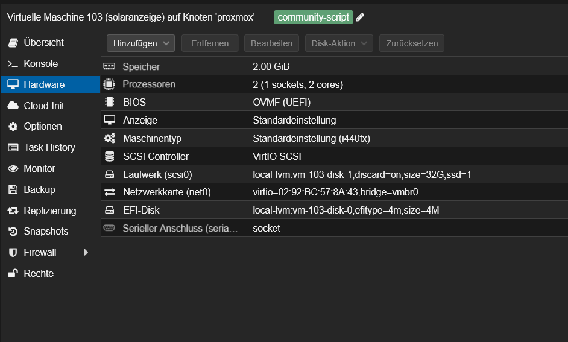Click the Rechte unlock icon
Image resolution: width=568 pixels, height=342 pixels.
(13, 273)
